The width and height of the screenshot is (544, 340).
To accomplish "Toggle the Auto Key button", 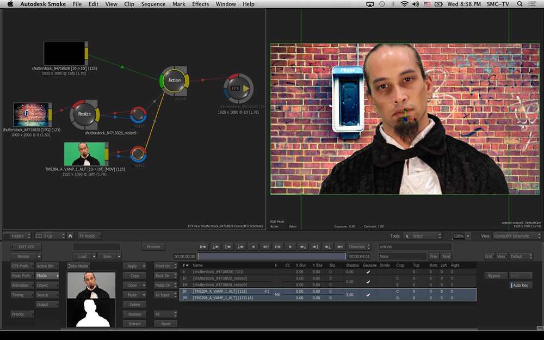I will (x=521, y=286).
